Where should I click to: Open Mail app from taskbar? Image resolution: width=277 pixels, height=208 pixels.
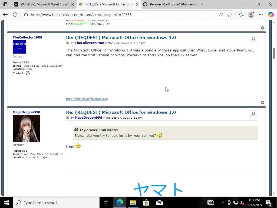pyautogui.click(x=160, y=203)
